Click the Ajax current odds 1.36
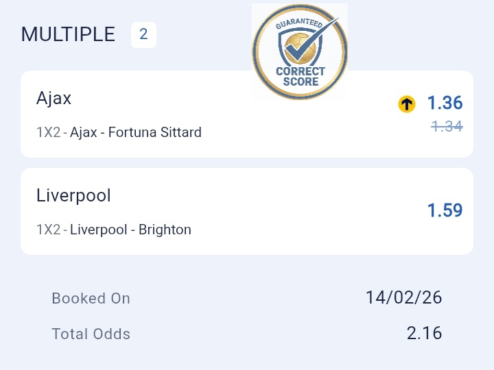 (x=445, y=103)
